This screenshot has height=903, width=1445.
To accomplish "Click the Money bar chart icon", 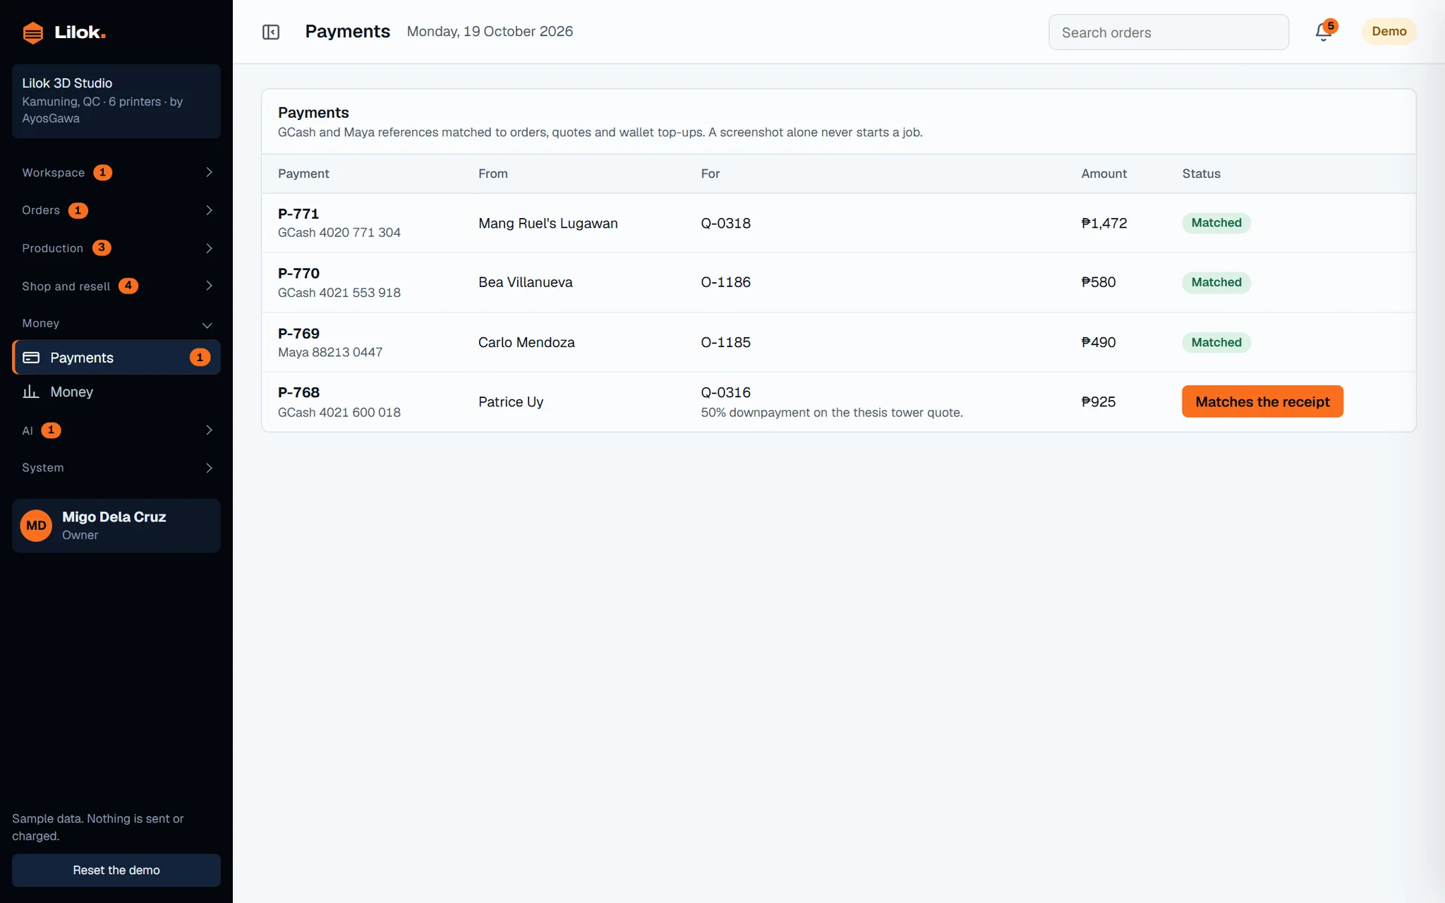I will tap(31, 392).
